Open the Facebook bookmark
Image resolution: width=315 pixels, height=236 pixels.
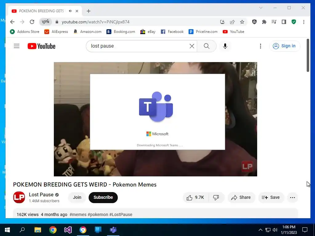coord(172,32)
